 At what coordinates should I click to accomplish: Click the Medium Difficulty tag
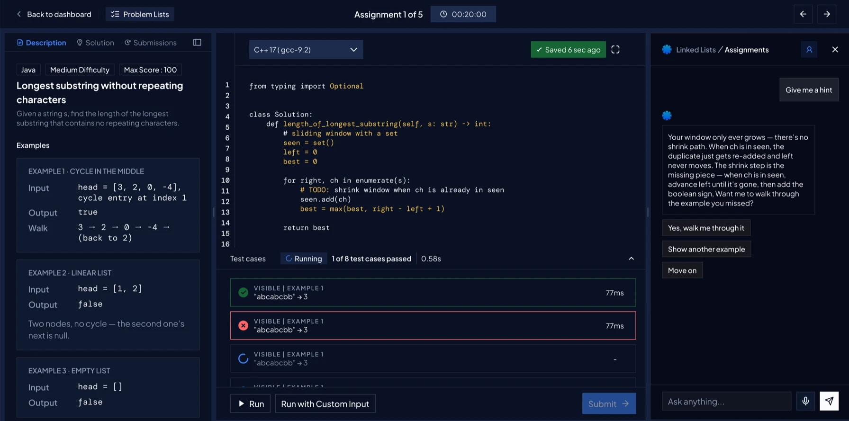pos(80,70)
